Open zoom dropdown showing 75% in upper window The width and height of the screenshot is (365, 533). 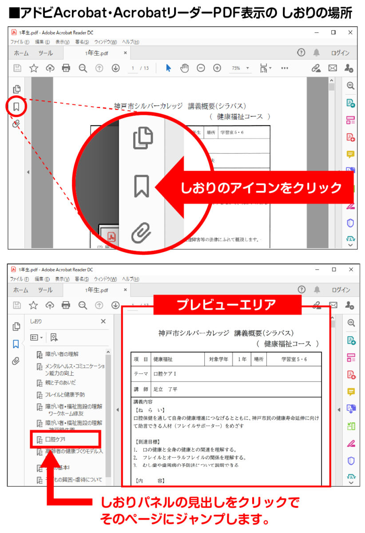tap(240, 68)
